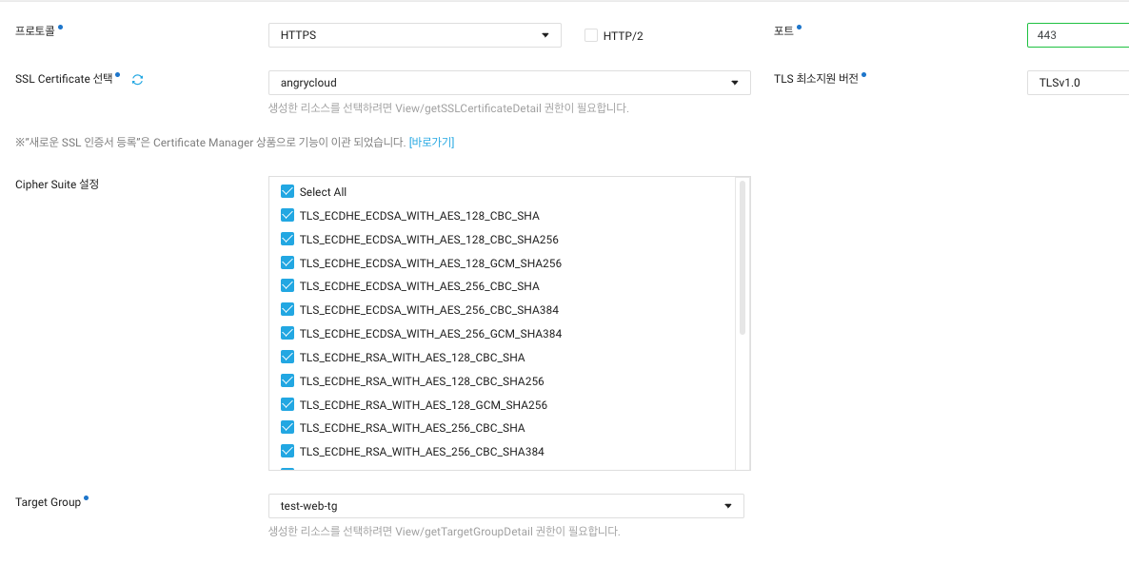This screenshot has height=564, width=1129.
Task: Toggle TLS_ECDHE_RSA_WITH_AES_256_CBC_SHA384 checkbox
Action: (287, 451)
